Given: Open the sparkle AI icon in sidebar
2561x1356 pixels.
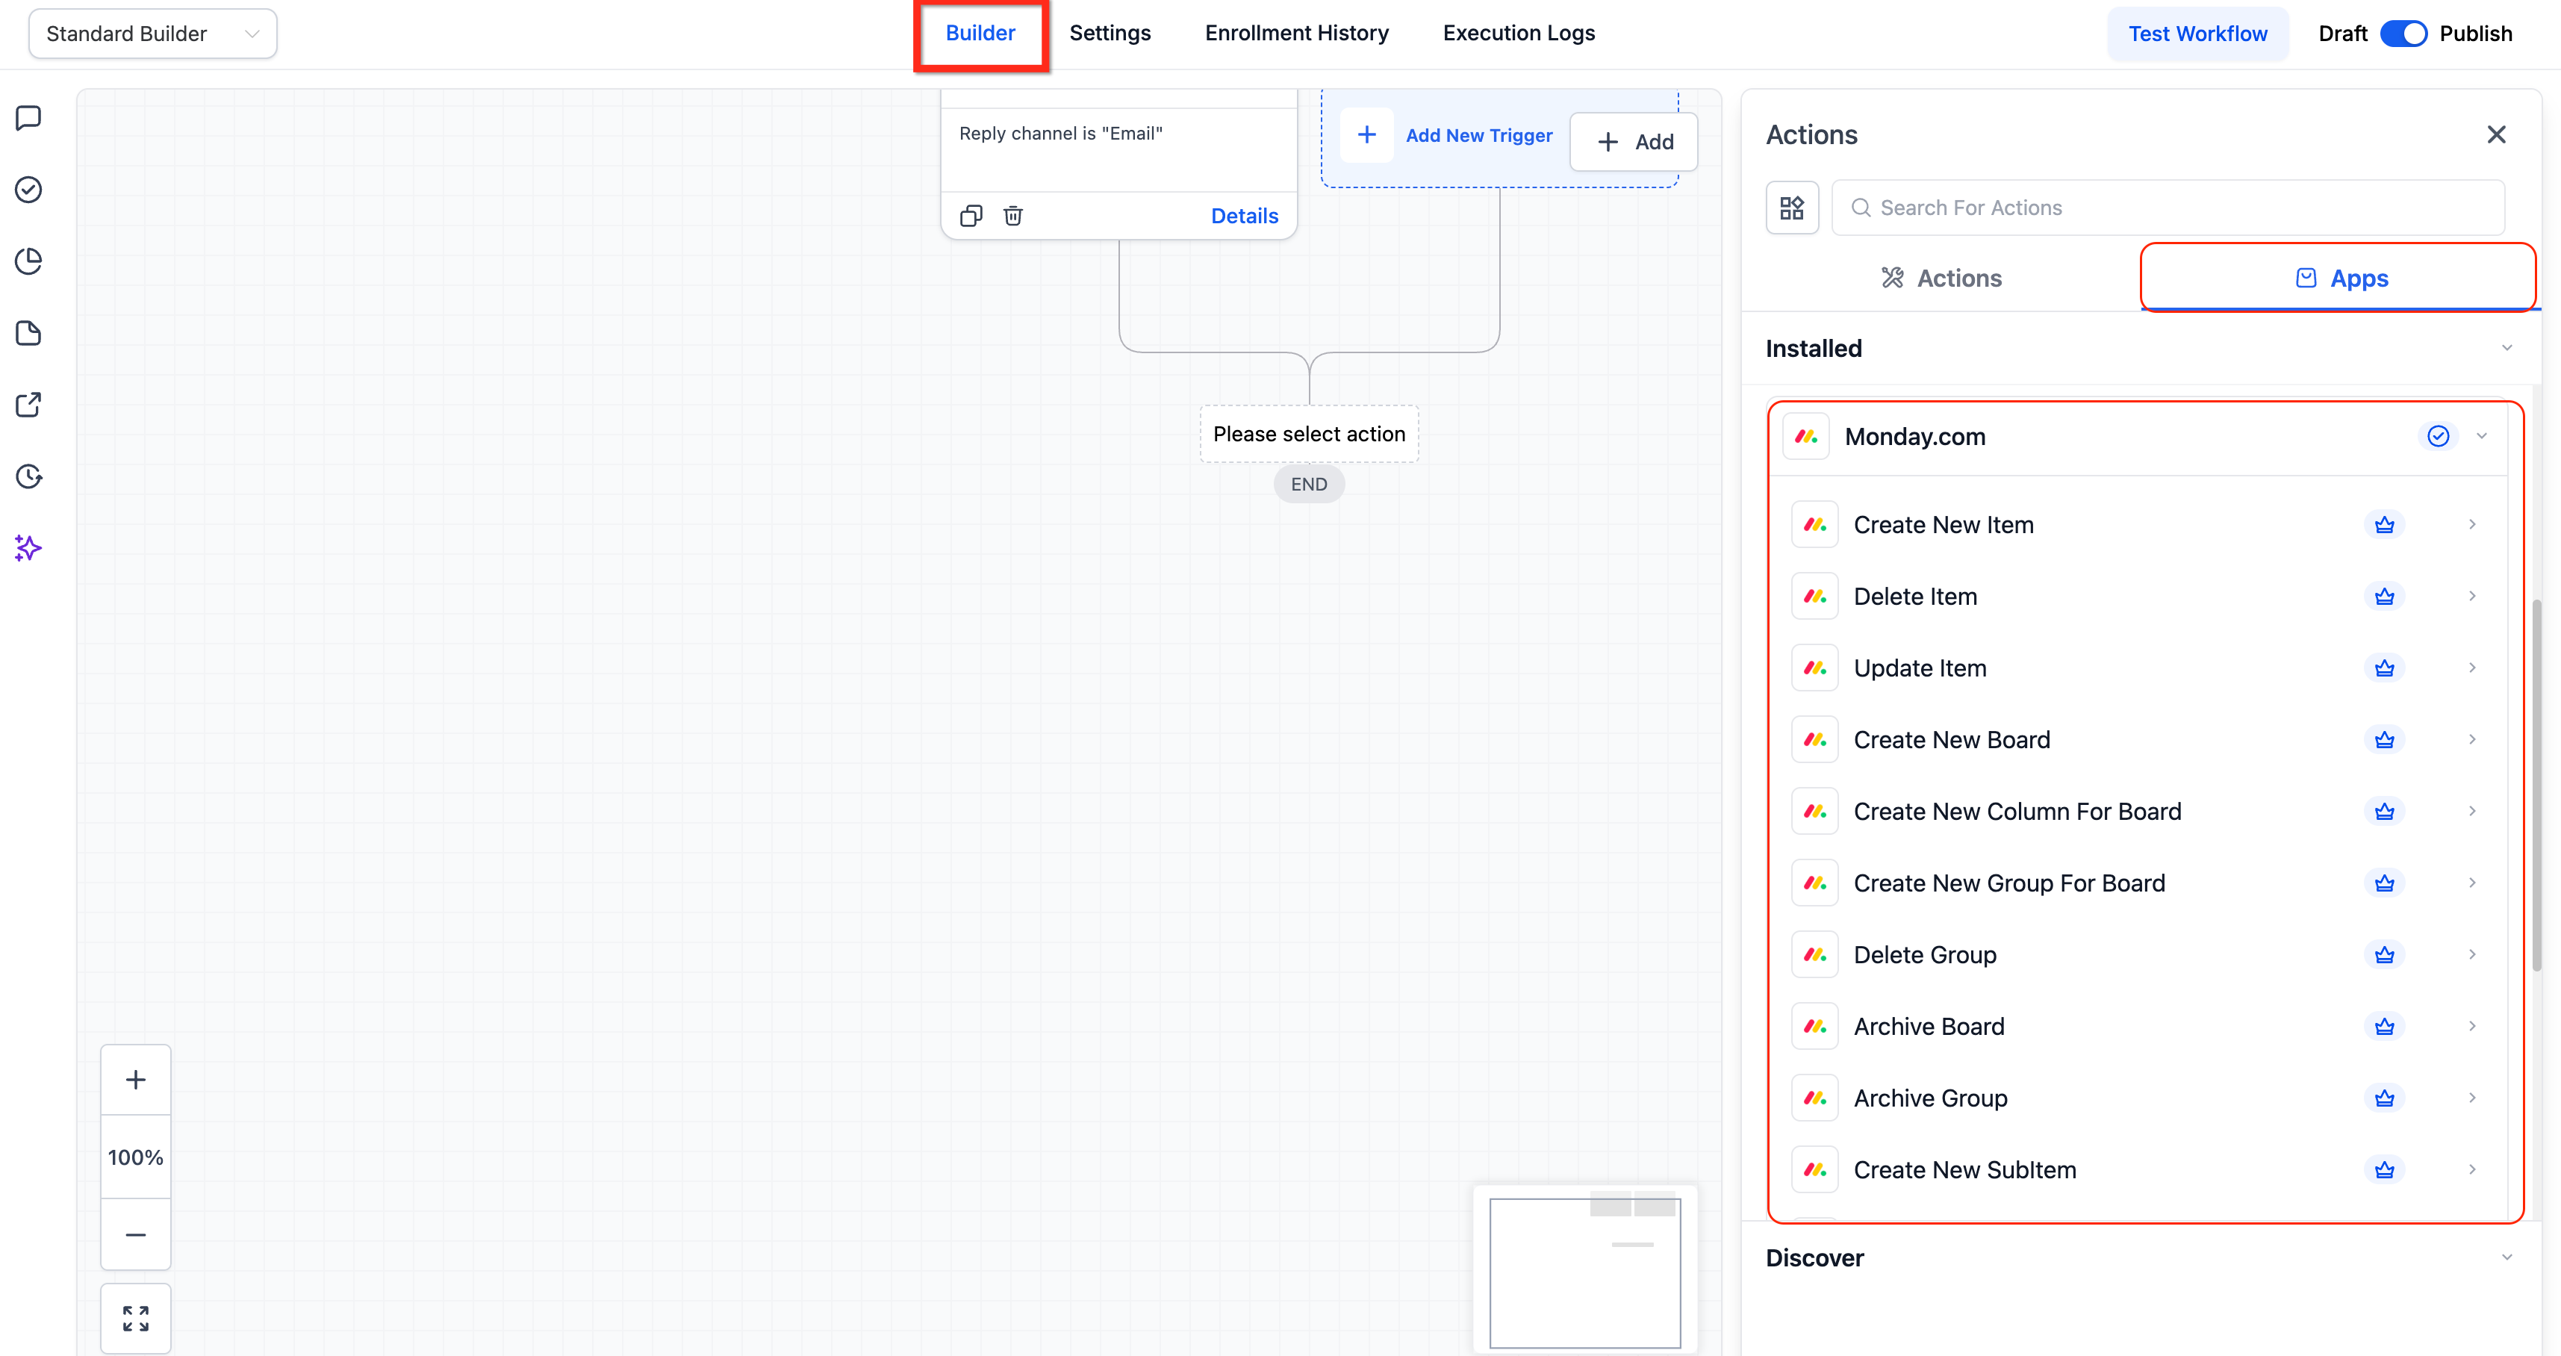Looking at the screenshot, I should click(x=29, y=548).
